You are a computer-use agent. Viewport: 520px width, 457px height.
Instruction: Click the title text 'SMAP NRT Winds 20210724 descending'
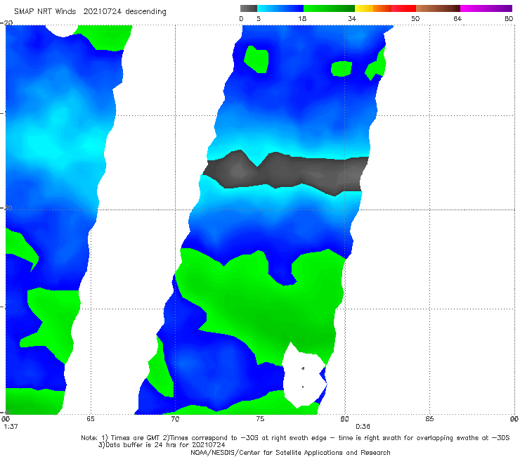click(90, 11)
